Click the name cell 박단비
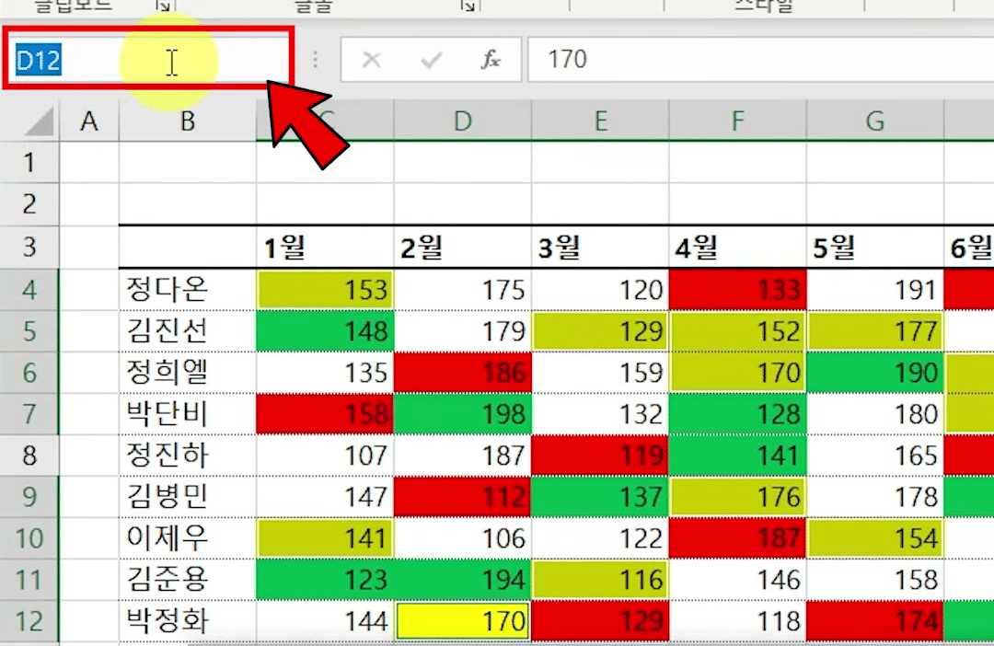This screenshot has width=994, height=646. [x=188, y=414]
